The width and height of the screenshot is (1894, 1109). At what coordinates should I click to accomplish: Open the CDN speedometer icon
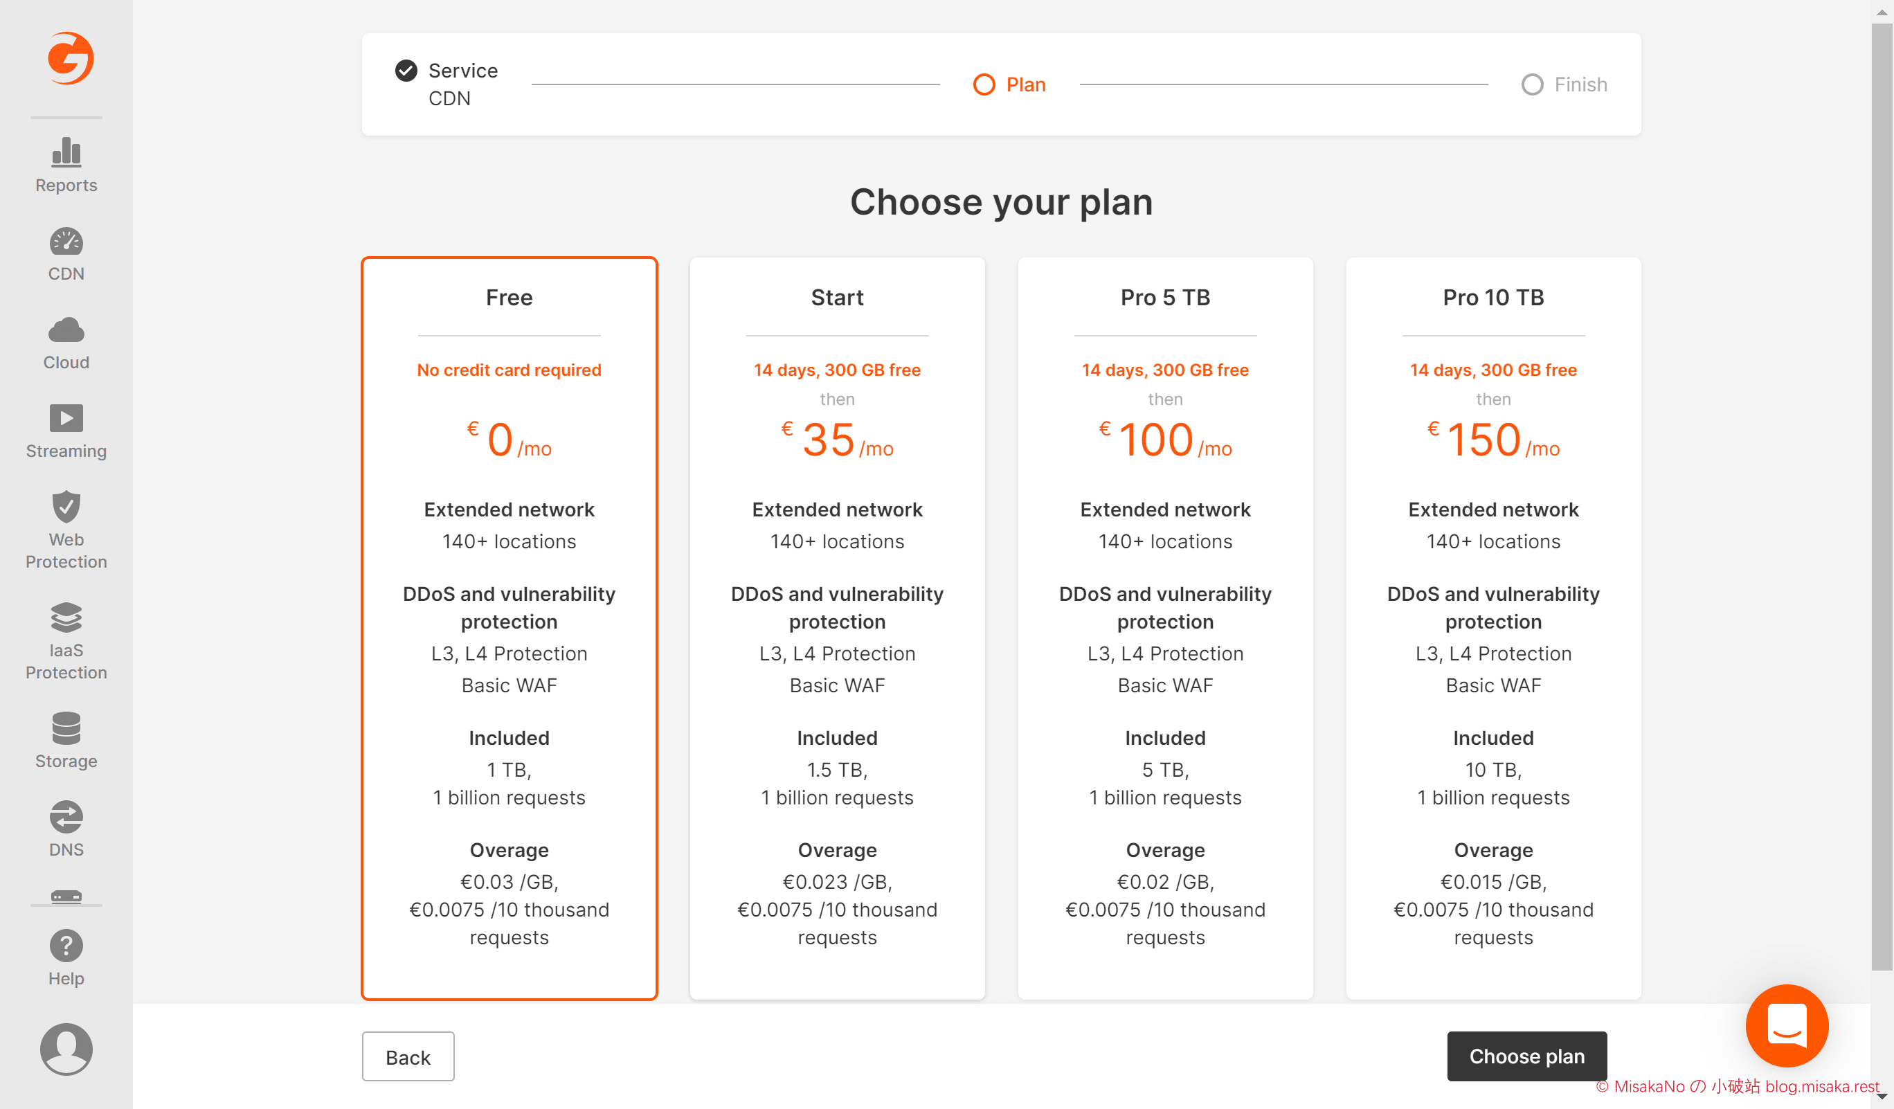(x=66, y=242)
